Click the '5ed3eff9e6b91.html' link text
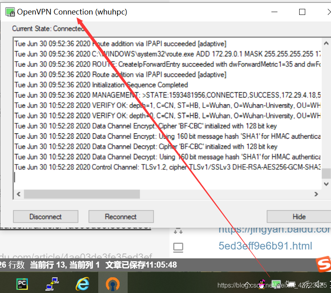 pyautogui.click(x=265, y=246)
